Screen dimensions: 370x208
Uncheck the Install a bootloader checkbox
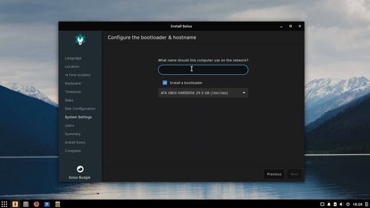[x=165, y=83]
